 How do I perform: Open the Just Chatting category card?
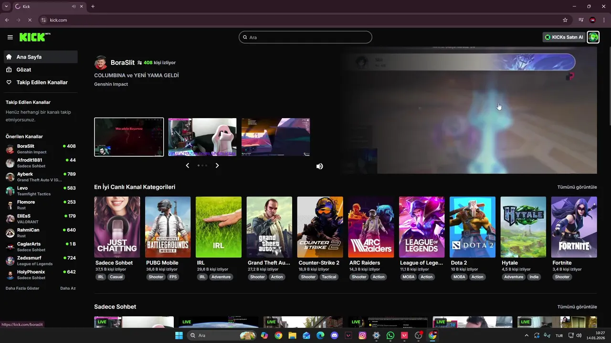pyautogui.click(x=117, y=227)
